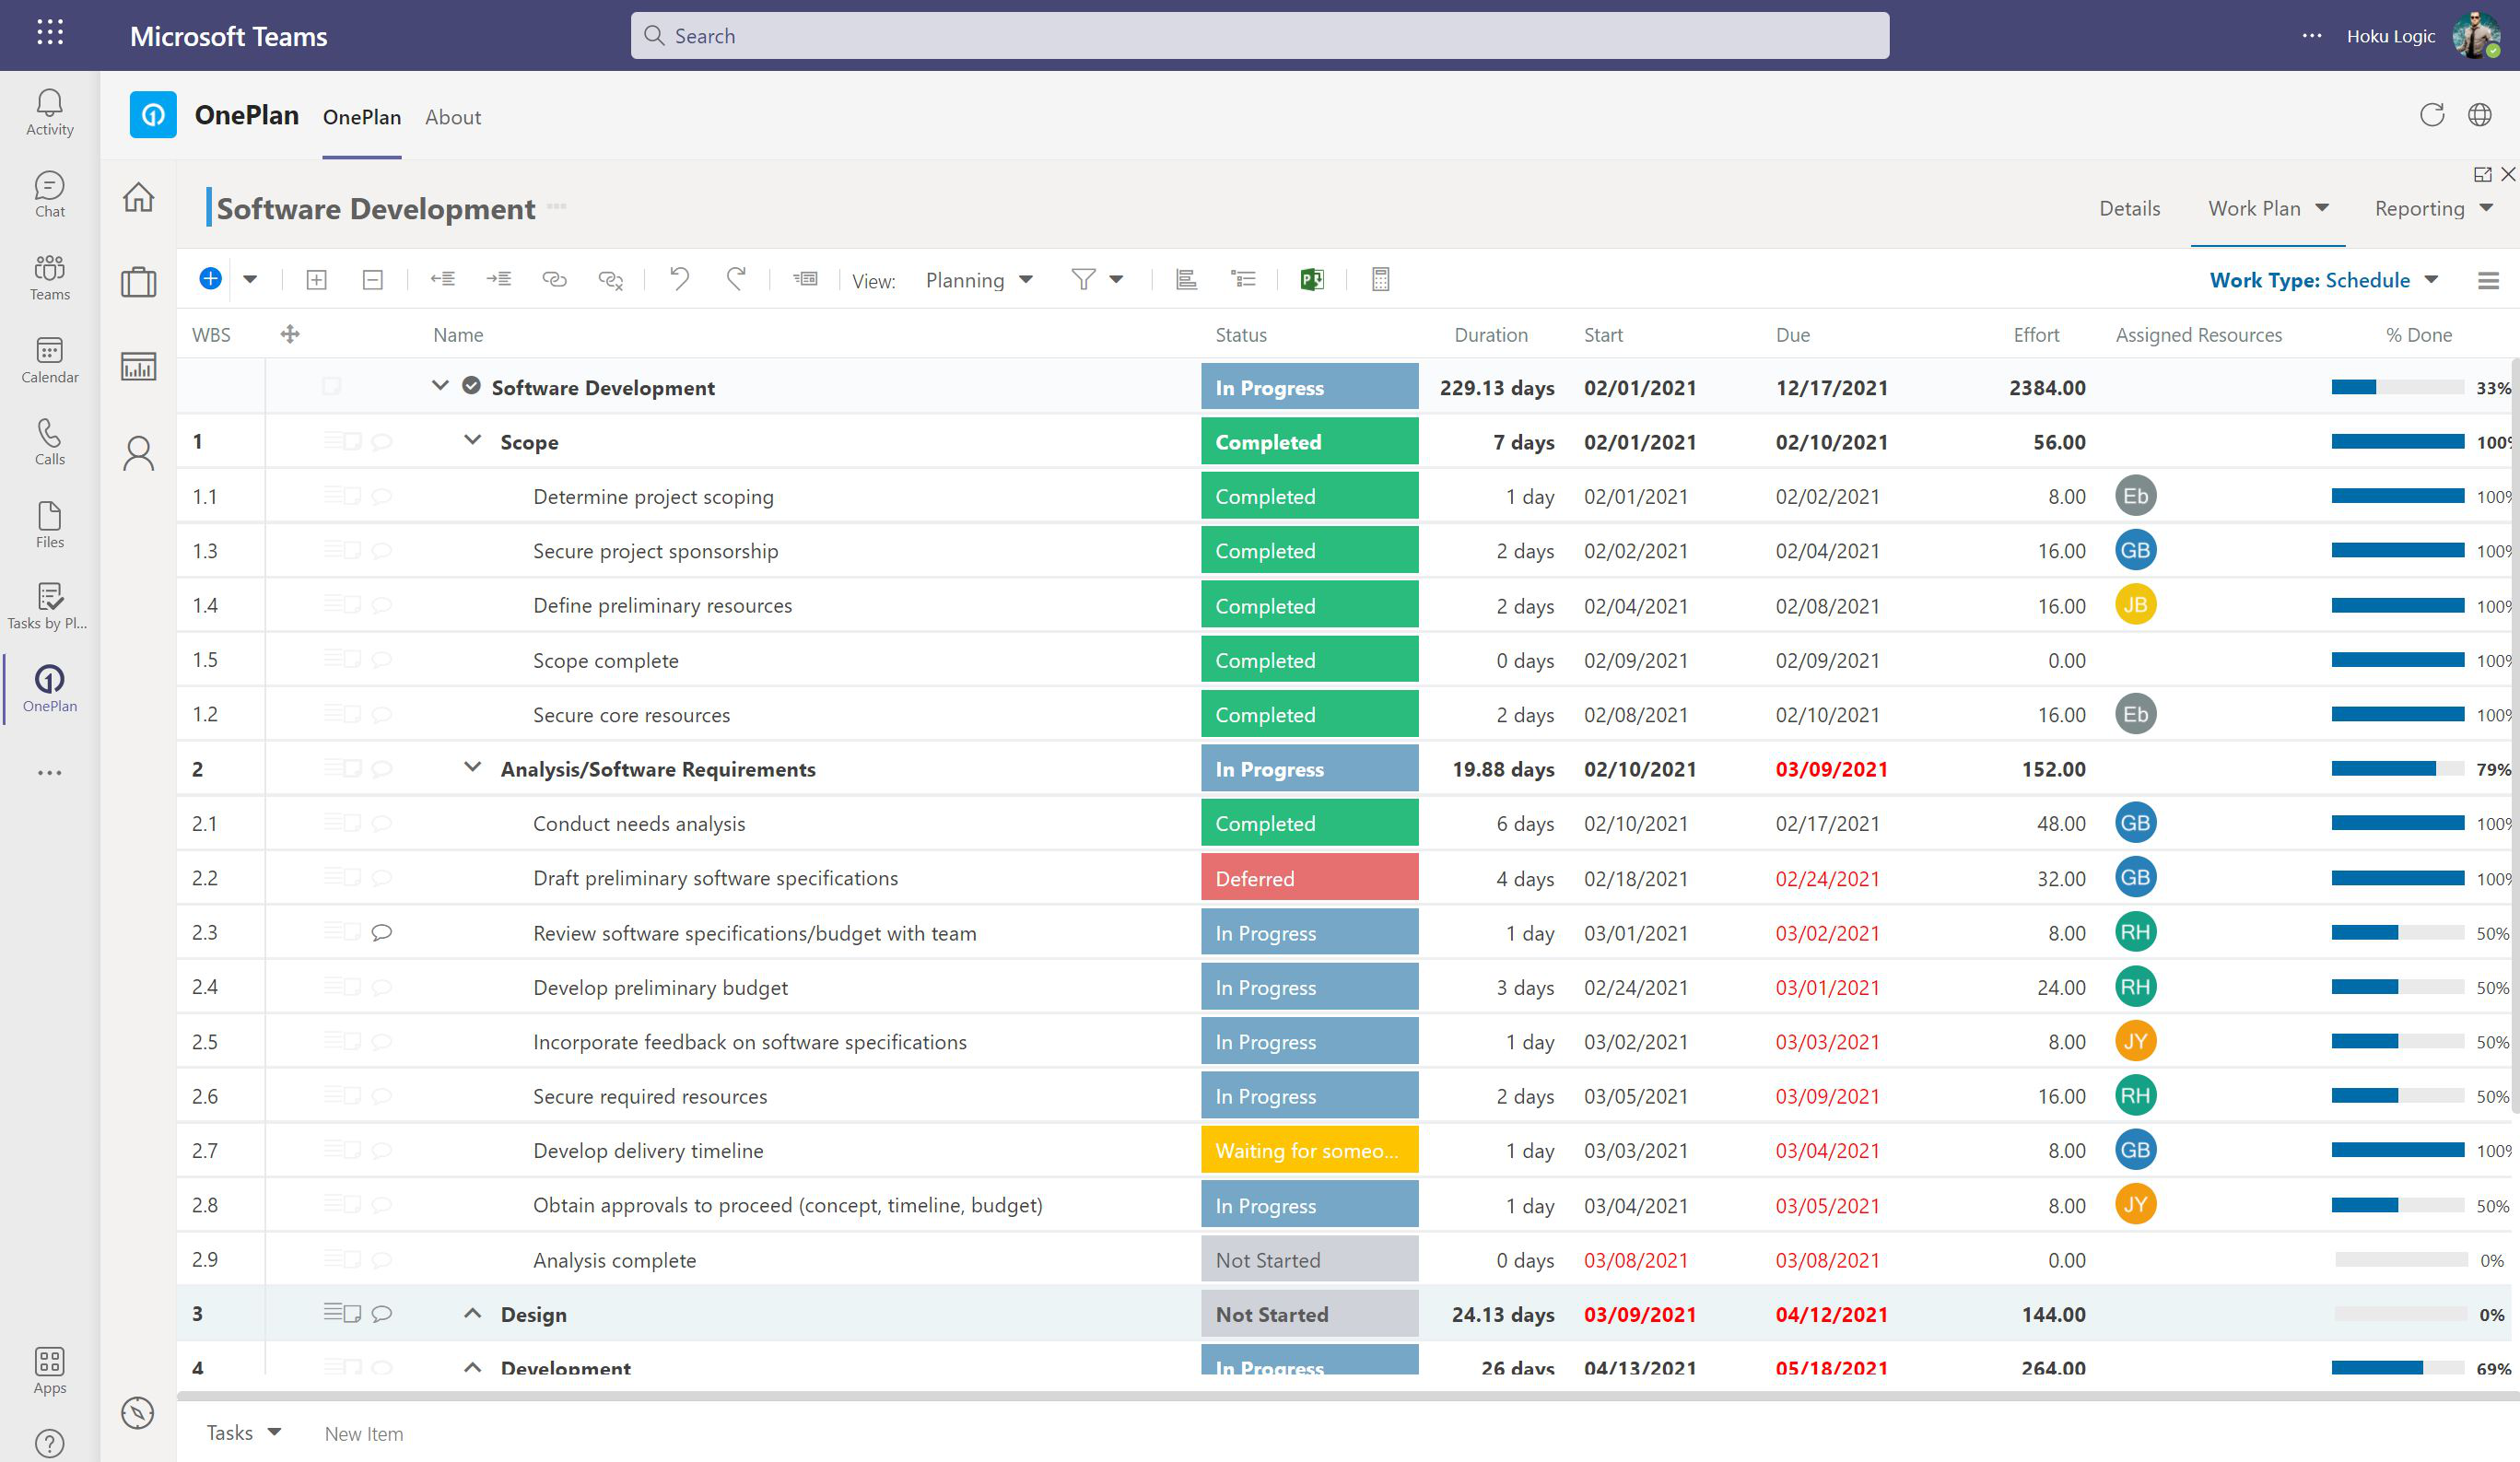Screen dimensions: 2520x1462
Task: Open the Reporting menu
Action: (2434, 208)
